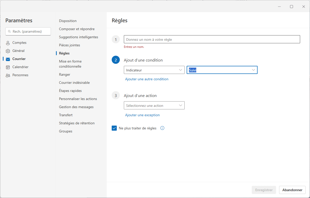Maximize the settings window
This screenshot has width=310, height=198.
click(292, 7)
